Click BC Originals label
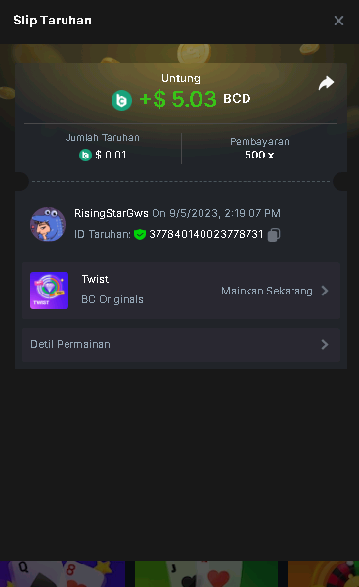359x587 pixels. point(112,299)
